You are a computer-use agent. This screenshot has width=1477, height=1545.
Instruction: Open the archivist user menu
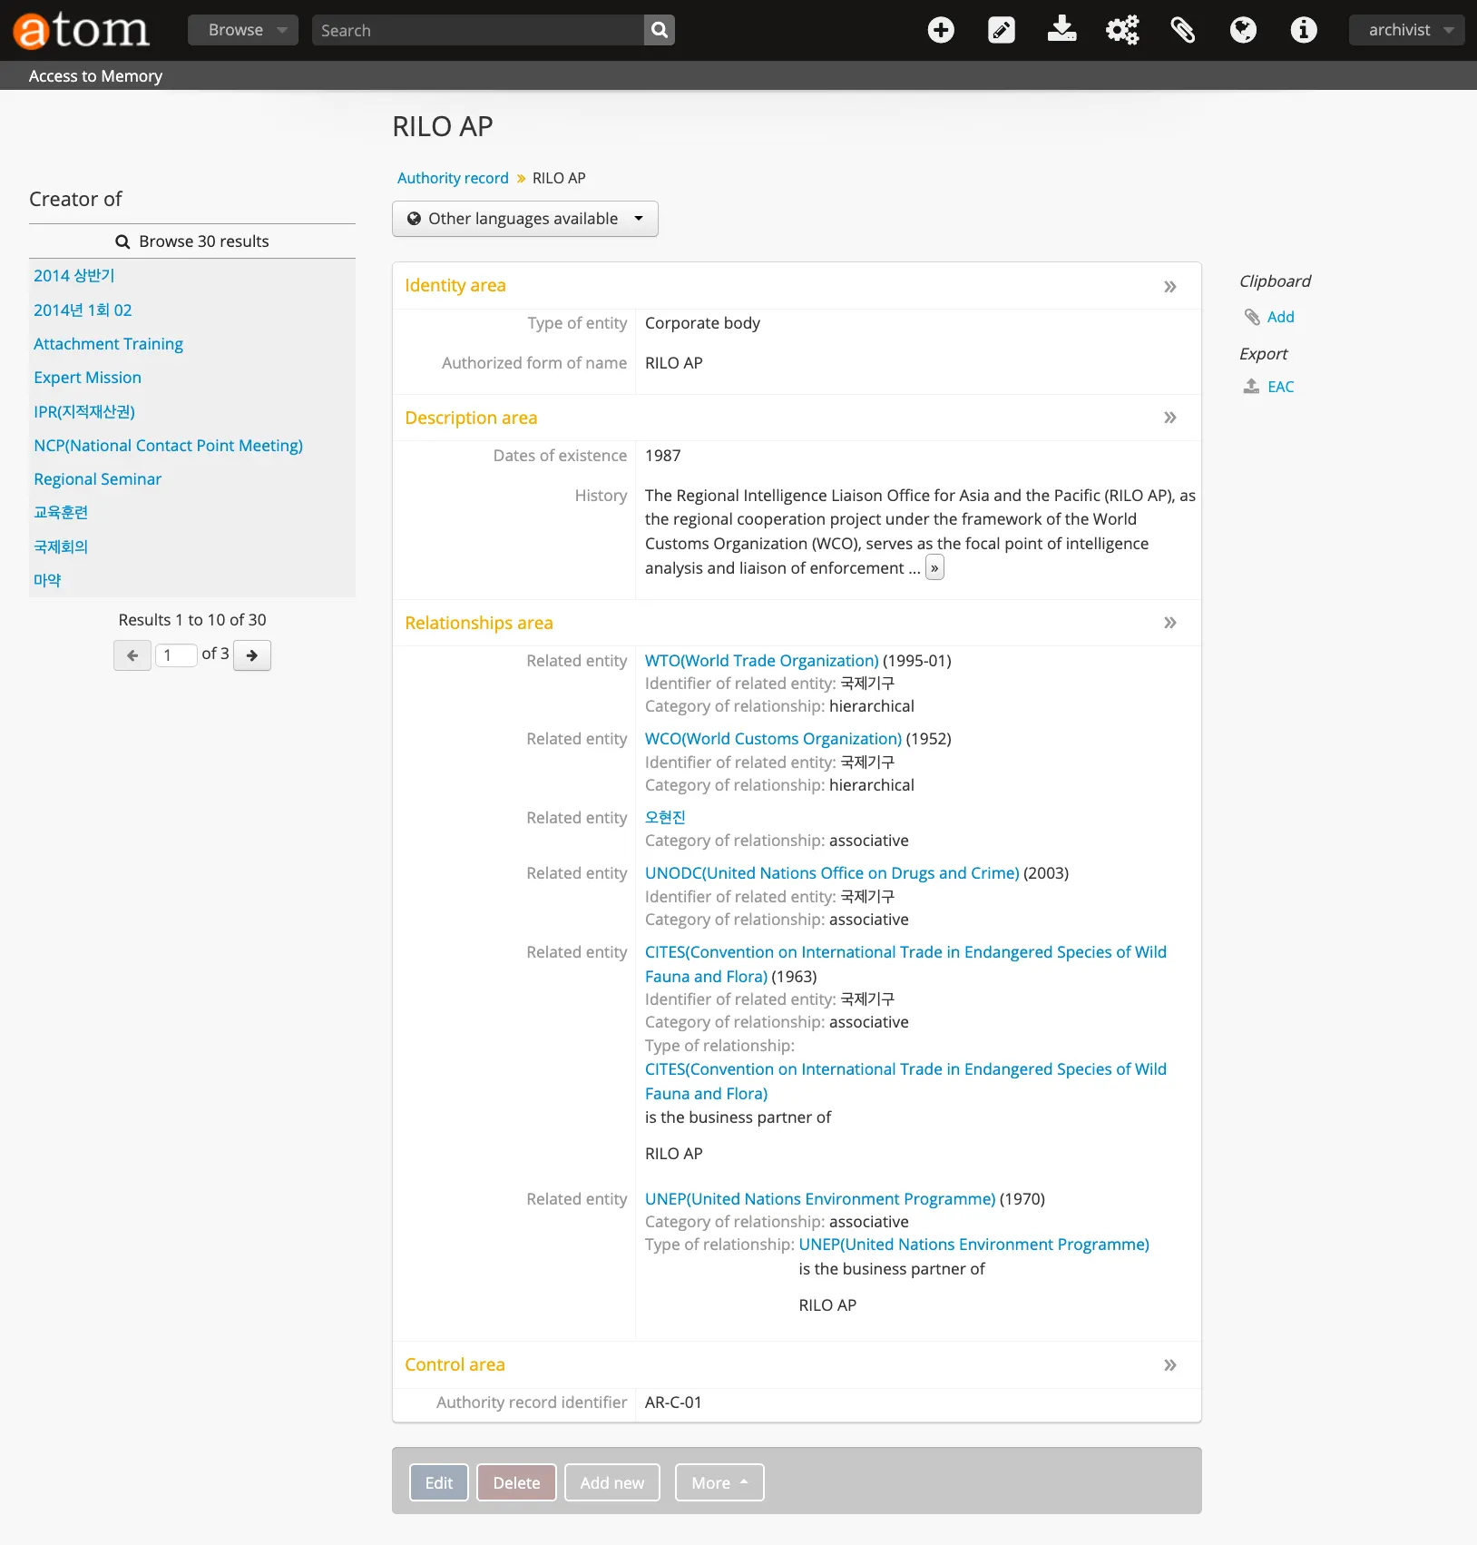[x=1406, y=30]
